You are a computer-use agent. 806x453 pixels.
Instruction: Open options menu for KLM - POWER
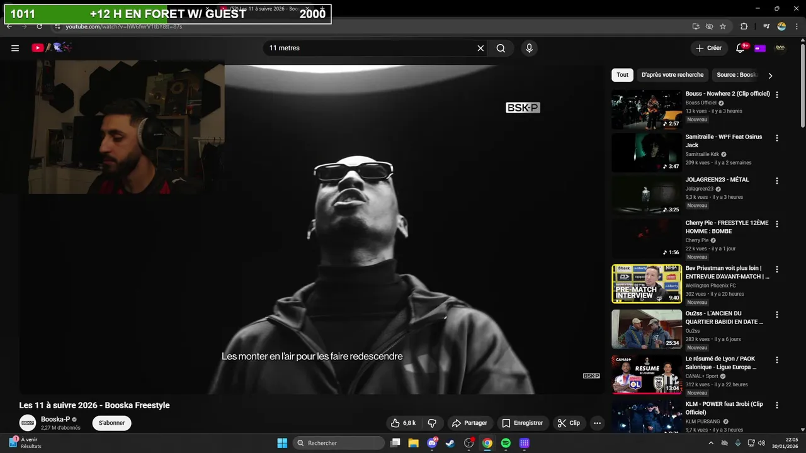pos(776,405)
